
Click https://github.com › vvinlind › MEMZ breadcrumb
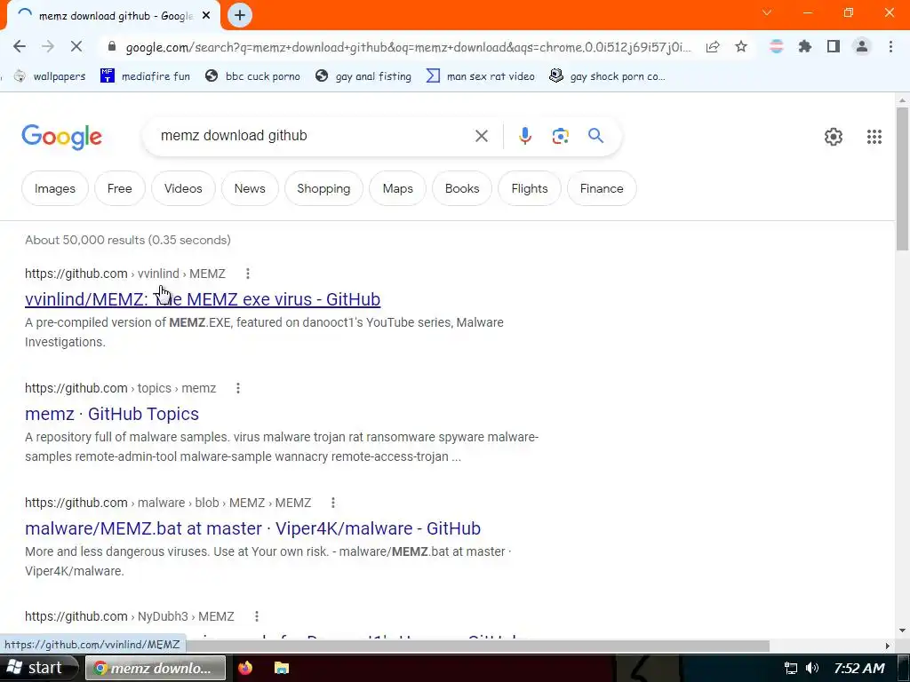pos(124,274)
